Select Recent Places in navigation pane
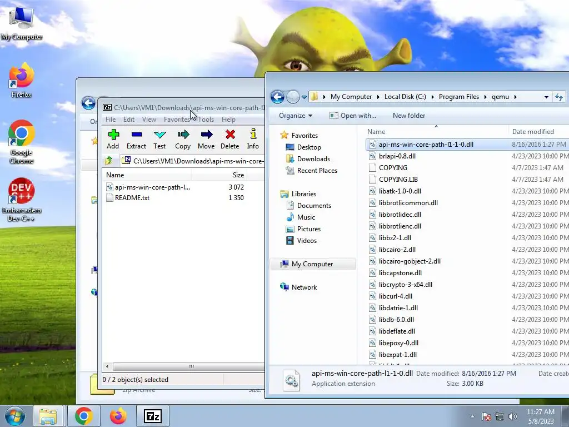 click(x=317, y=170)
